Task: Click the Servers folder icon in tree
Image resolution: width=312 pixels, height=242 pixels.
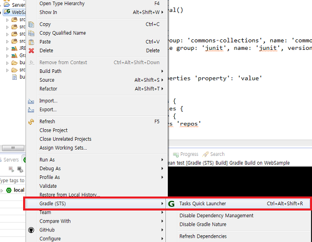Action: (7, 4)
